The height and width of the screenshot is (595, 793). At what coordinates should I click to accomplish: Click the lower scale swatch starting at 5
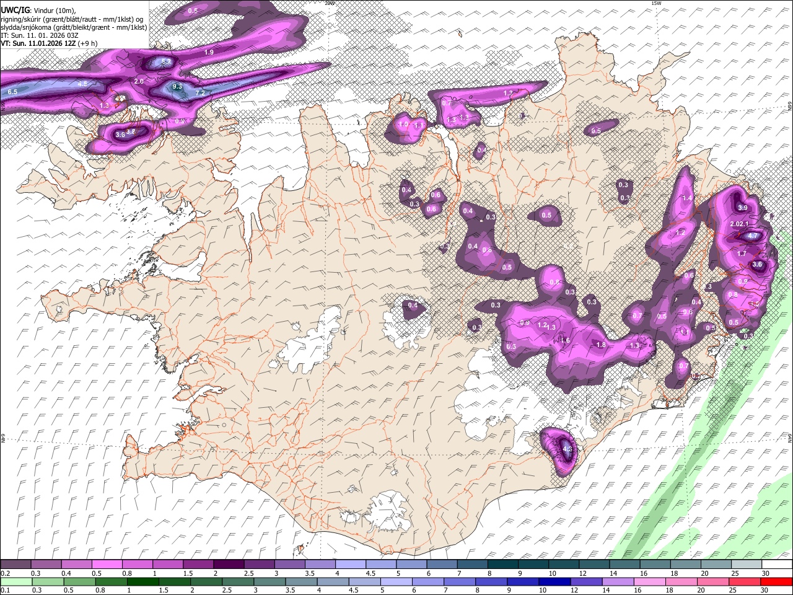click(x=396, y=581)
